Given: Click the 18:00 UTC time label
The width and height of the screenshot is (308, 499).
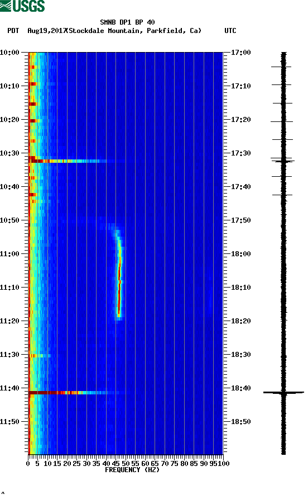Looking at the screenshot, I should tap(240, 253).
